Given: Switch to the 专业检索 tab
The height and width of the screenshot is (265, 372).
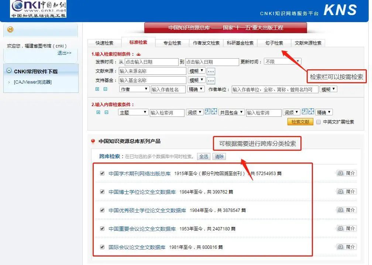Looking at the screenshot, I should pyautogui.click(x=172, y=43).
